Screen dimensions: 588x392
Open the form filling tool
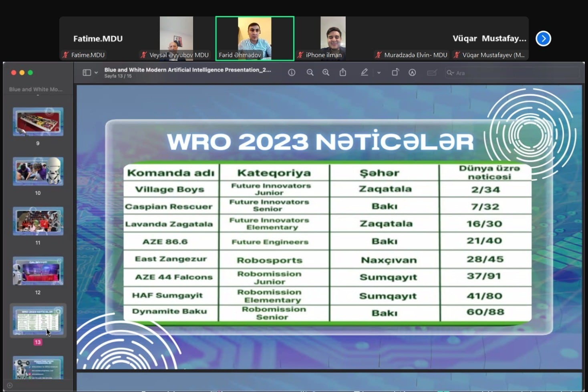pyautogui.click(x=432, y=73)
